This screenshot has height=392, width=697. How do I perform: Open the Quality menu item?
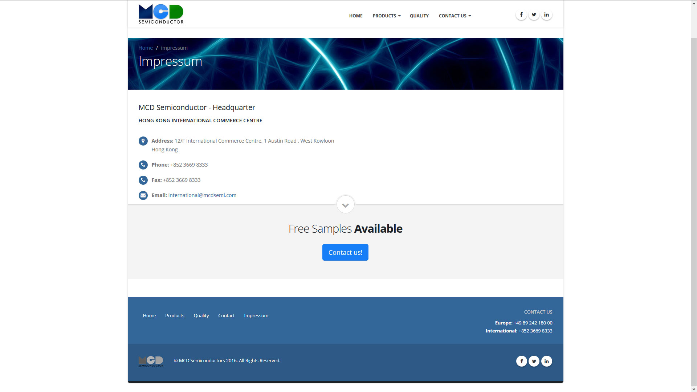tap(419, 16)
